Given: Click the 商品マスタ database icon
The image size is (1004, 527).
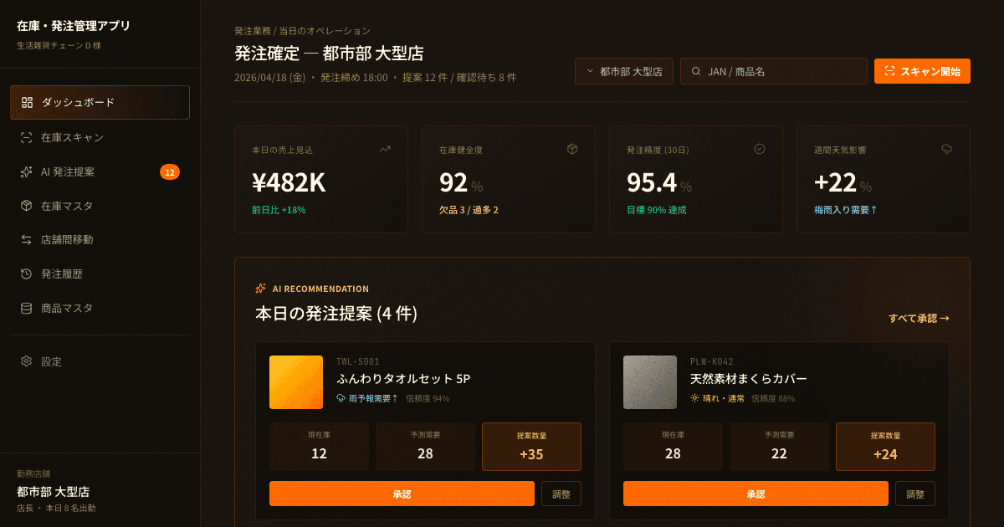Looking at the screenshot, I should pyautogui.click(x=27, y=309).
